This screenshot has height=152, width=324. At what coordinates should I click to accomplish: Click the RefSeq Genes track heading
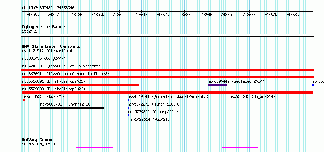(x=37, y=140)
